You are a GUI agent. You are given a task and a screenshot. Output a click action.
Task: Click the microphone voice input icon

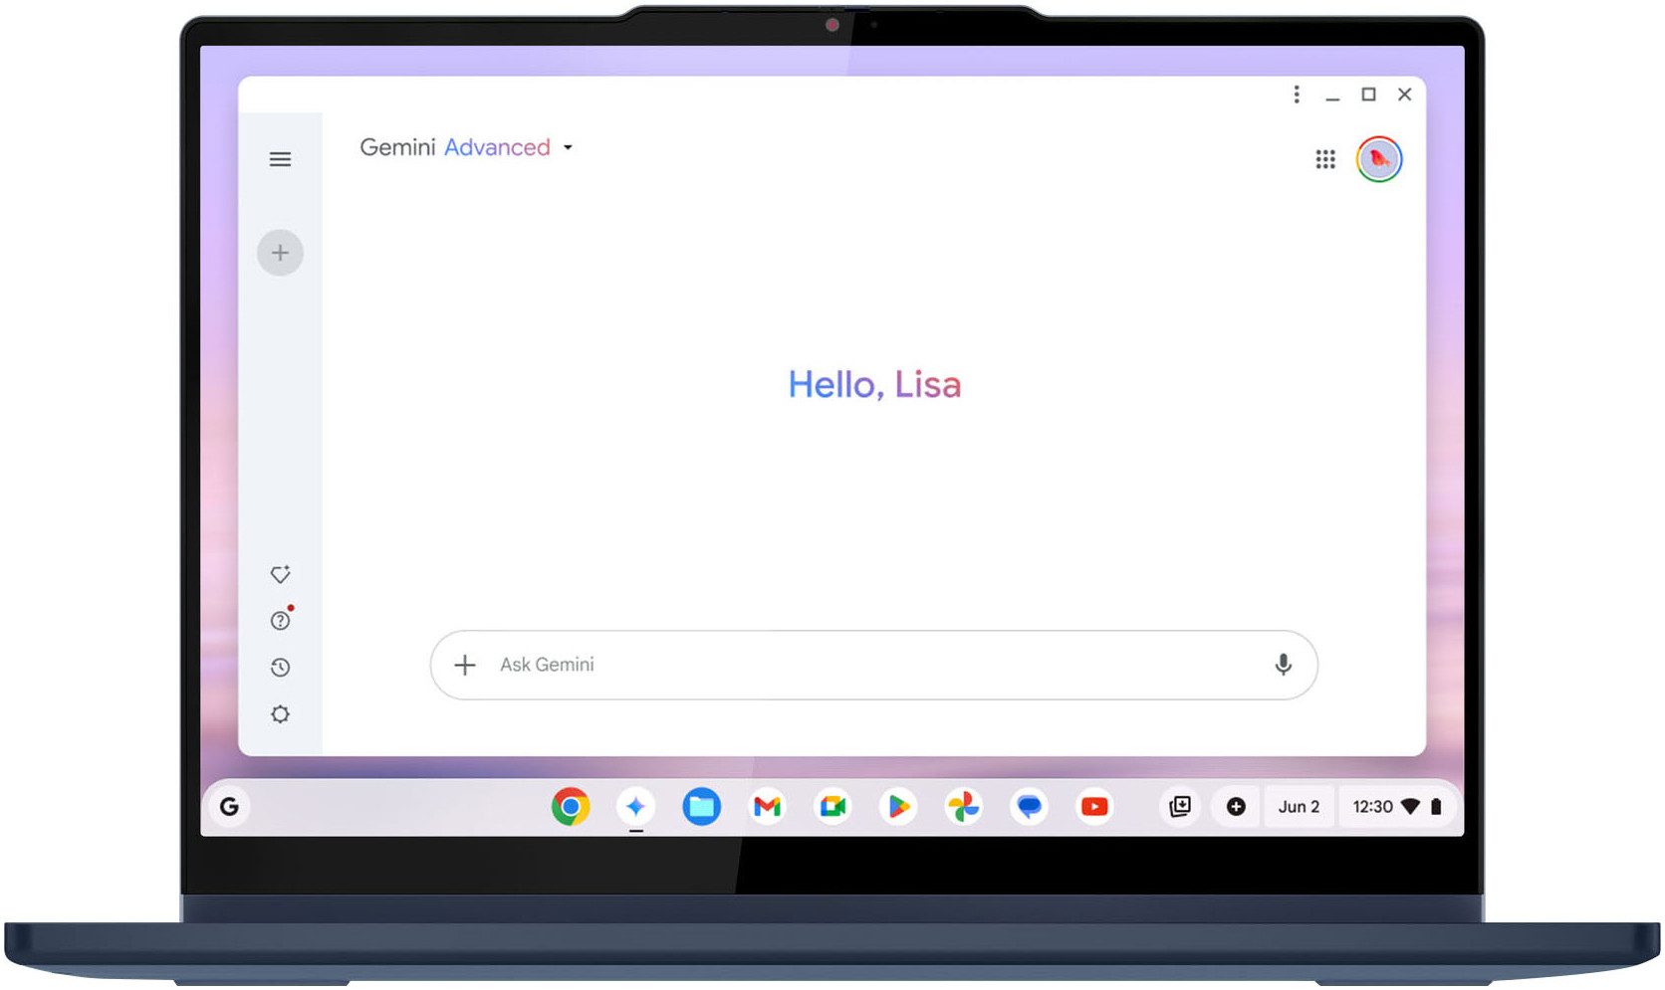pyautogui.click(x=1283, y=665)
